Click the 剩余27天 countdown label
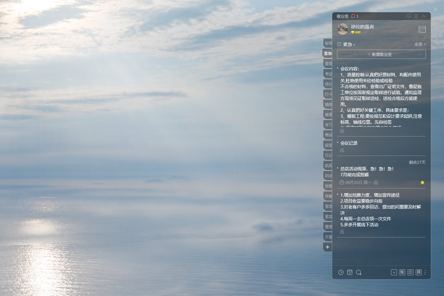 click(x=417, y=162)
